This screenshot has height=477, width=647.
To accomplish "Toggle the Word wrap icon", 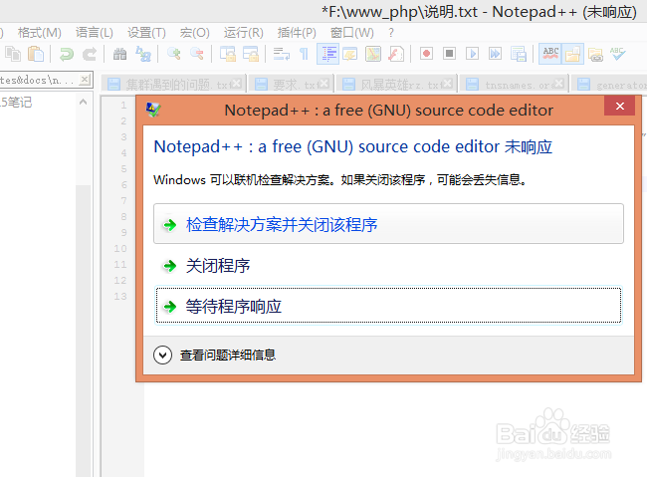I will coord(282,54).
